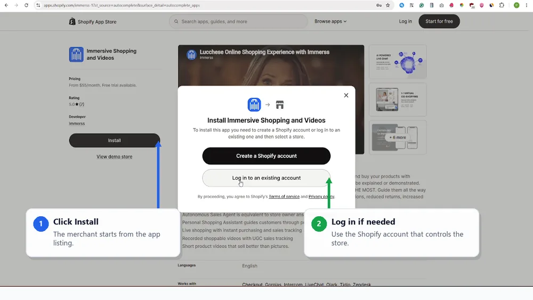Screen dimensions: 533x300
Task: Click Create a Shopify account
Action: point(266,156)
